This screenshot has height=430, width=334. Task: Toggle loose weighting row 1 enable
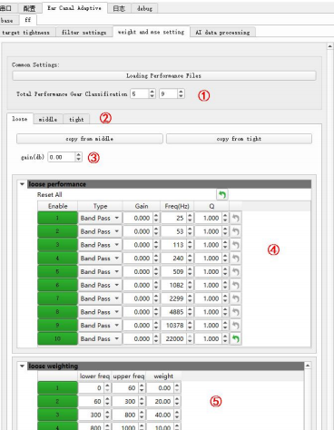point(57,387)
